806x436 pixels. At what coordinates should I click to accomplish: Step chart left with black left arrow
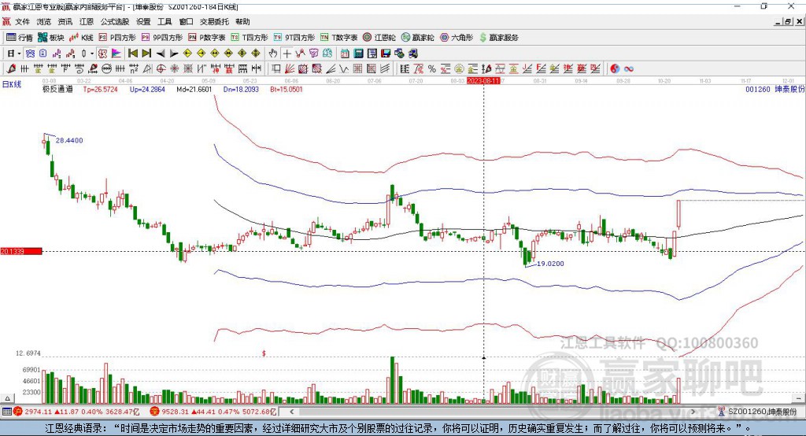(161, 54)
